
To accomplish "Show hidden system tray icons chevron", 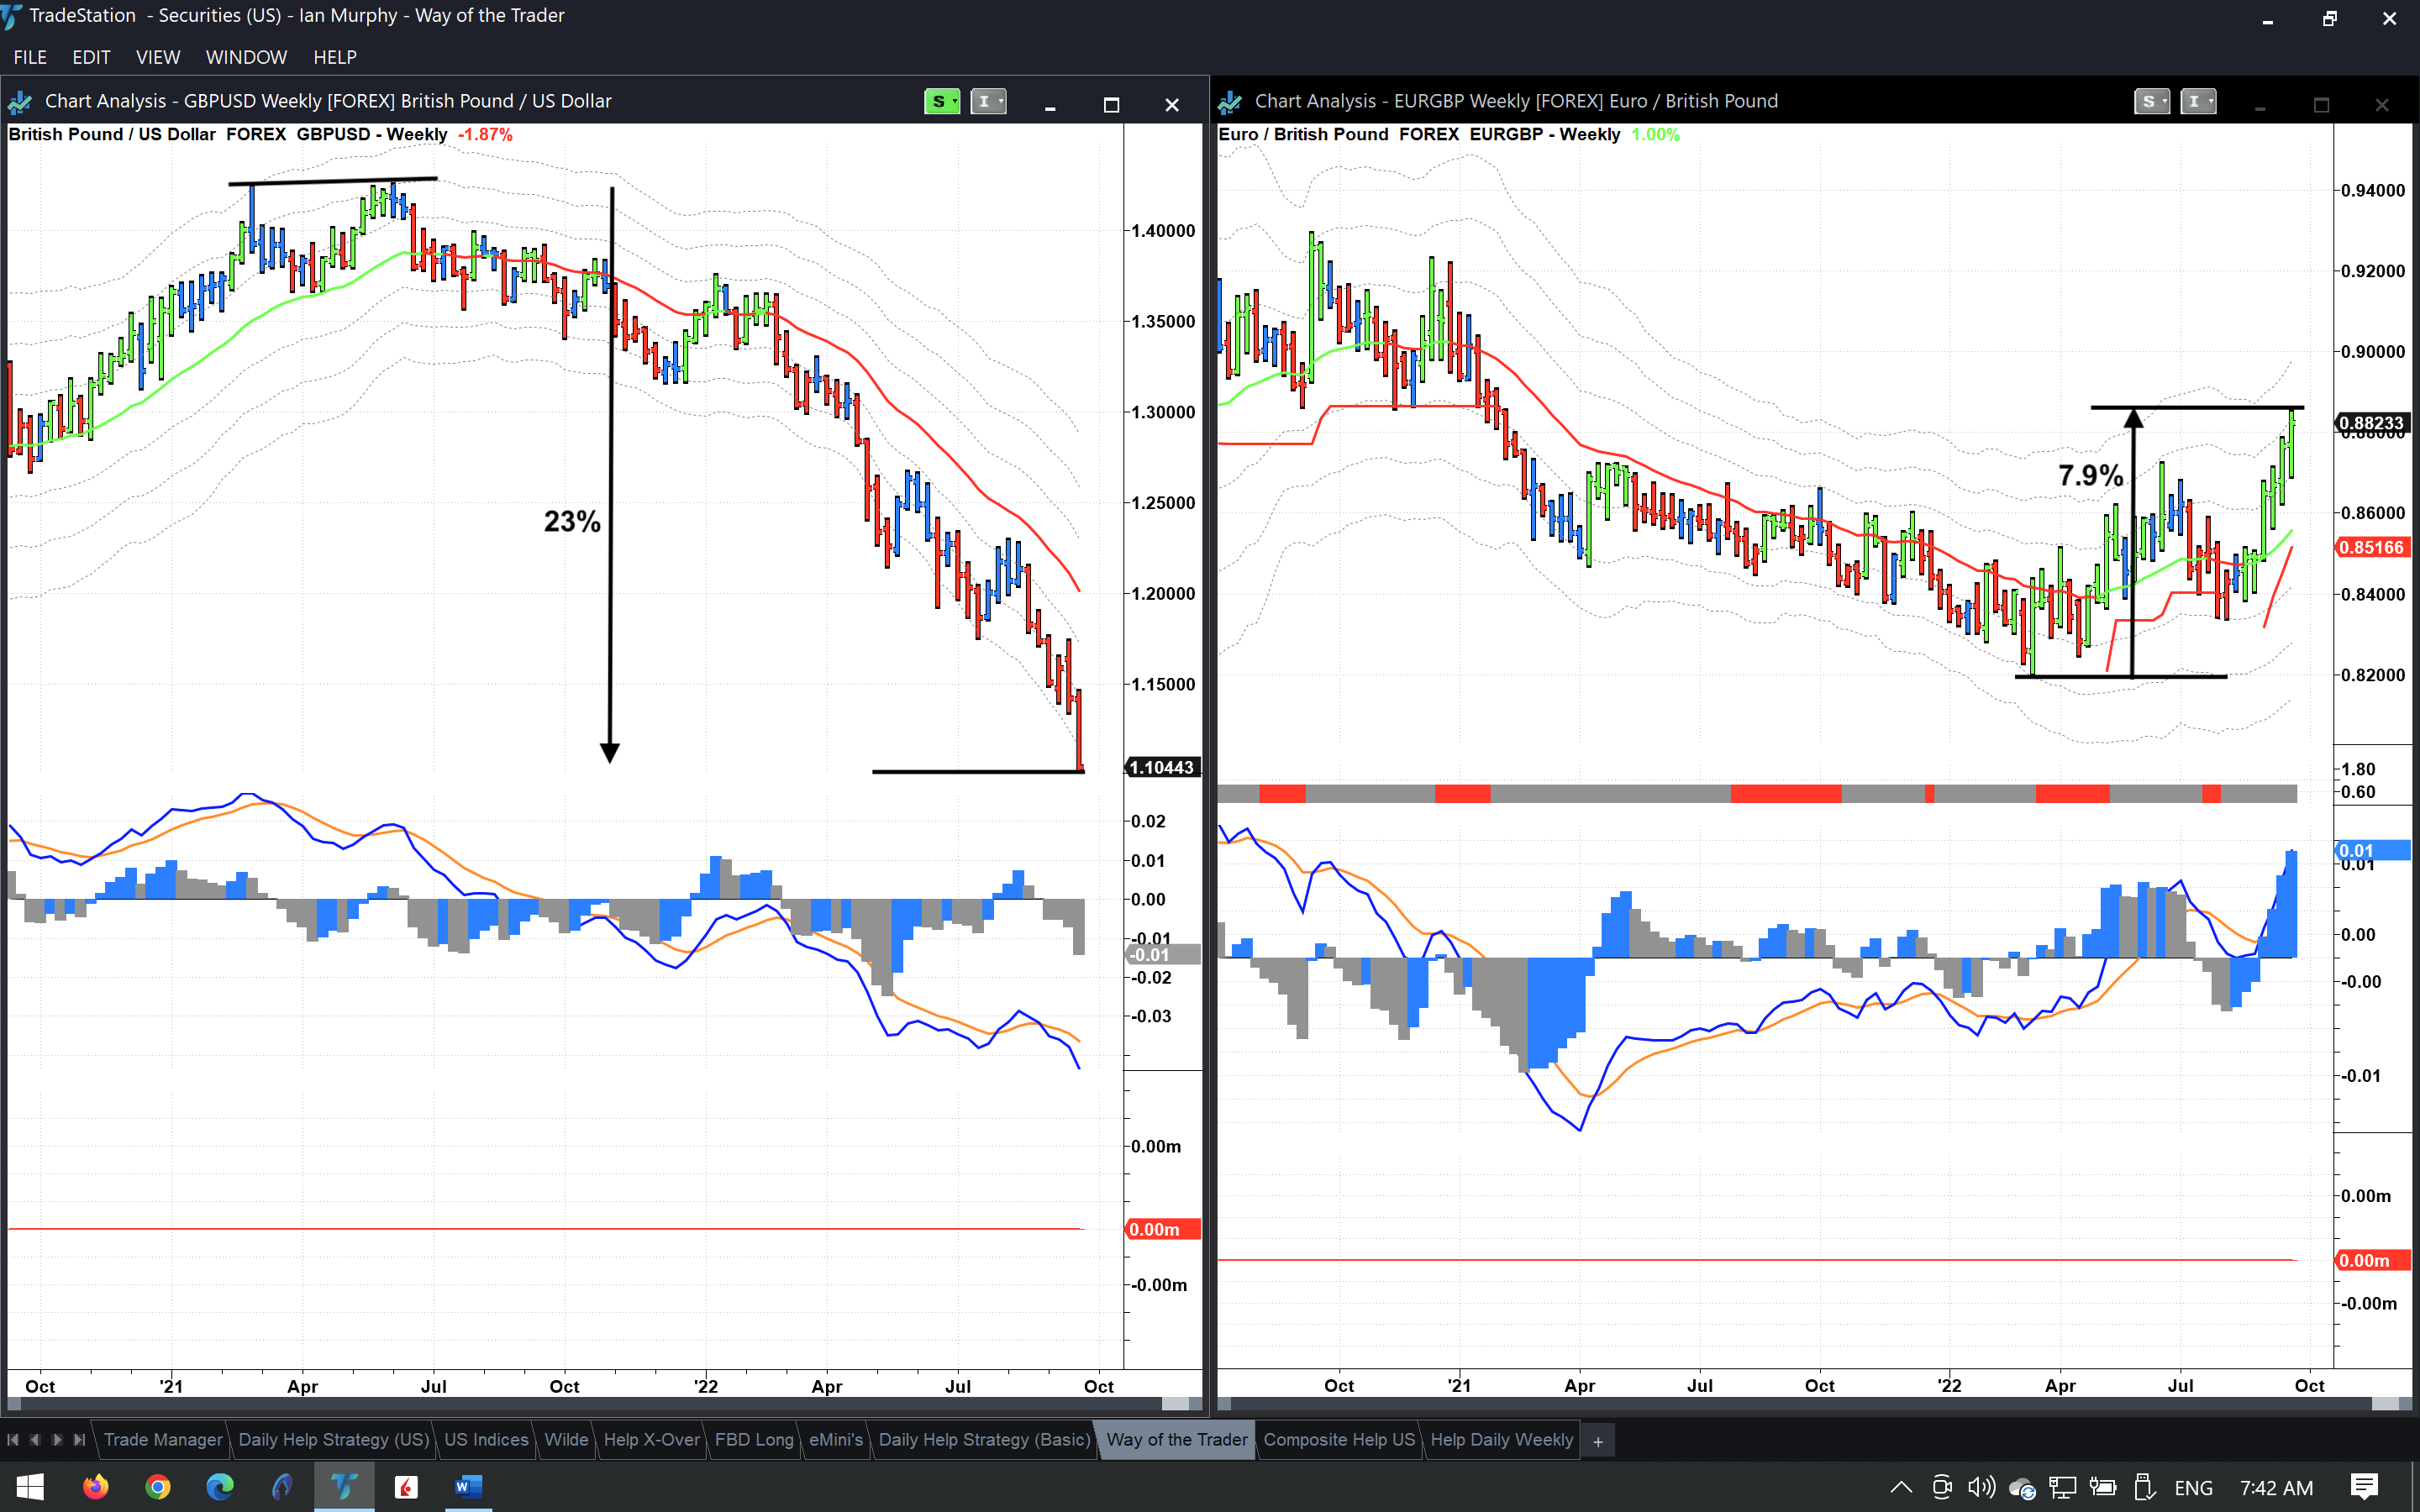I will (1901, 1487).
